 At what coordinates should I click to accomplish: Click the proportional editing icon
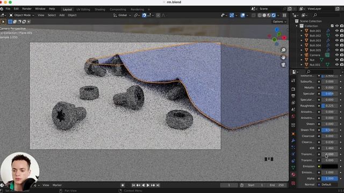coord(158,16)
